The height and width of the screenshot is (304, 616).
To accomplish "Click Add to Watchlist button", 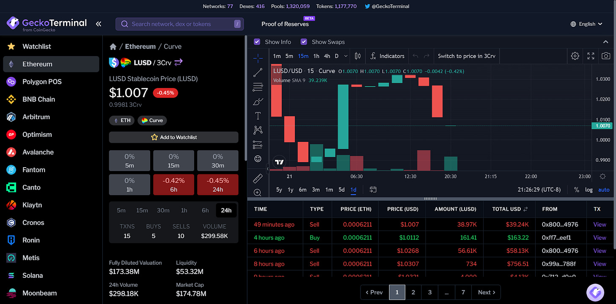I will 173,137.
